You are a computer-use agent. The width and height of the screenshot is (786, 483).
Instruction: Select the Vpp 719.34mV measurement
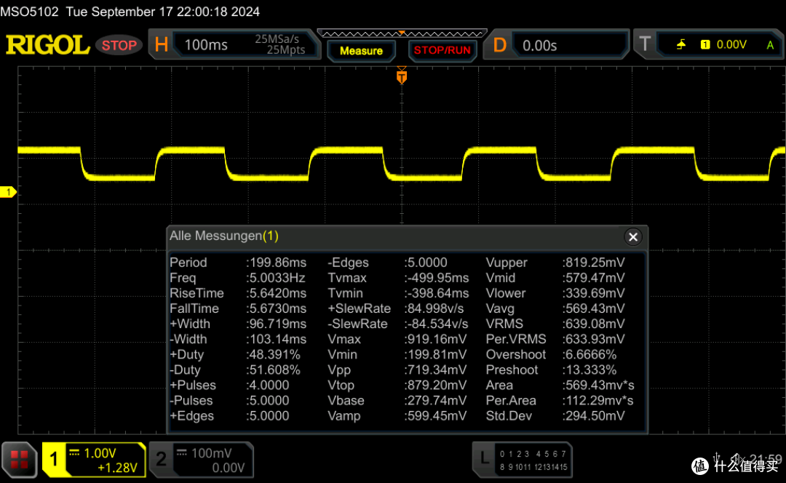[x=397, y=370]
